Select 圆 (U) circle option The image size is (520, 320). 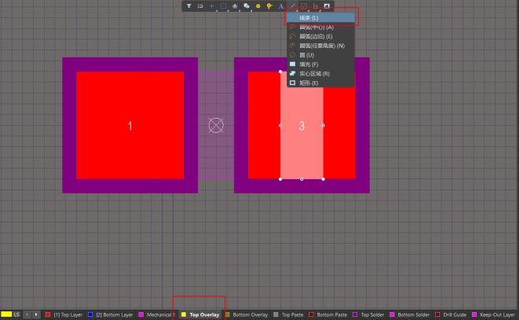(305, 55)
